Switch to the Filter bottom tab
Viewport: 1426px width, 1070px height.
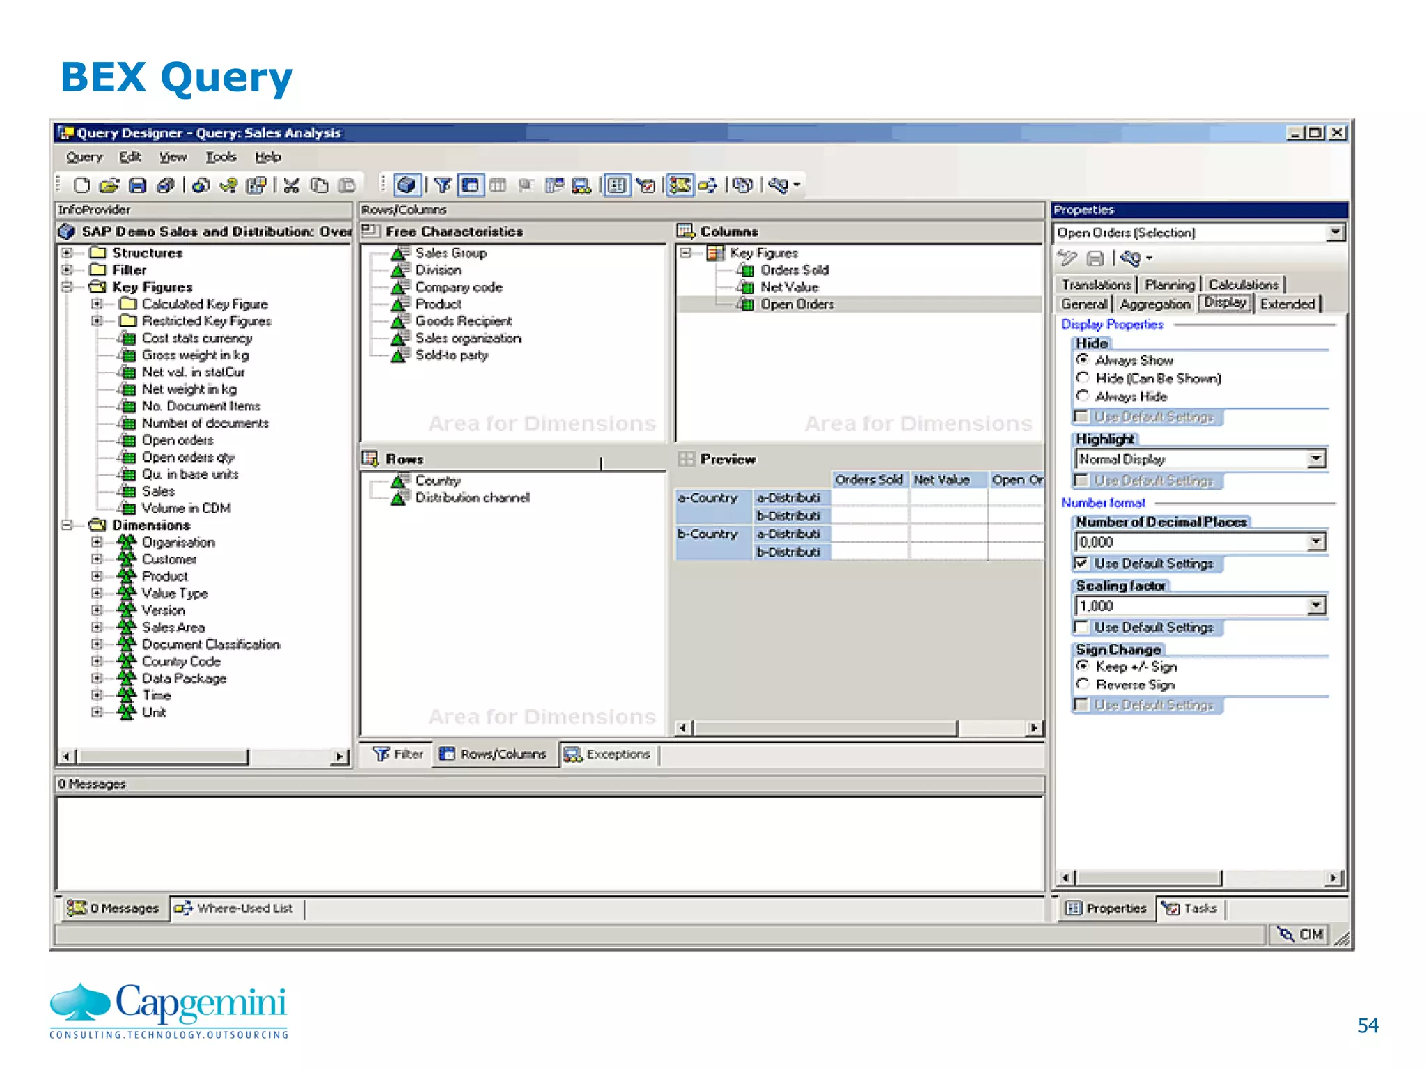398,754
